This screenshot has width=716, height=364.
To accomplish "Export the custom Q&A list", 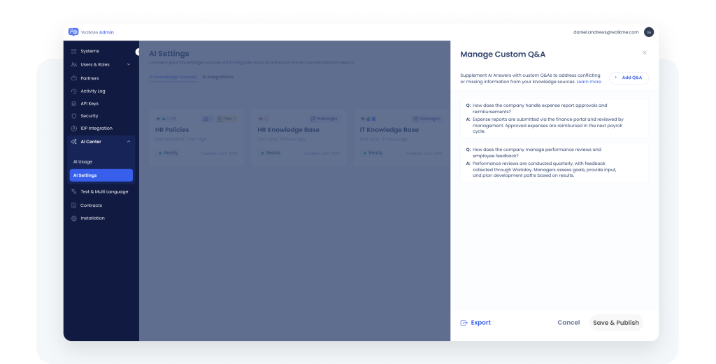I will (475, 323).
